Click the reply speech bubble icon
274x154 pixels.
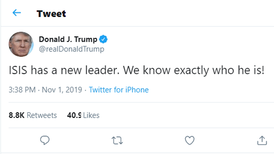click(x=44, y=140)
